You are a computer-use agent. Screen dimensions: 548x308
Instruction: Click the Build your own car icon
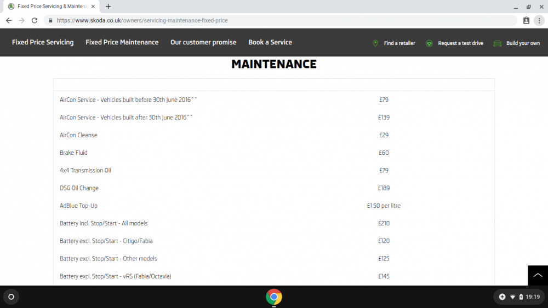pyautogui.click(x=498, y=43)
